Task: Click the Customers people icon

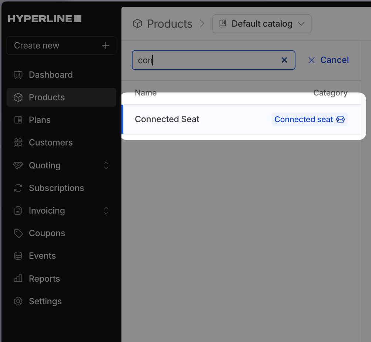Action: pos(18,142)
